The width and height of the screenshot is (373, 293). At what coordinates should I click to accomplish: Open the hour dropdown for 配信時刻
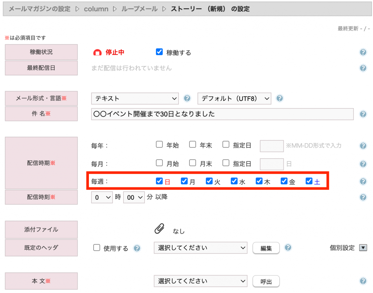[102, 198]
